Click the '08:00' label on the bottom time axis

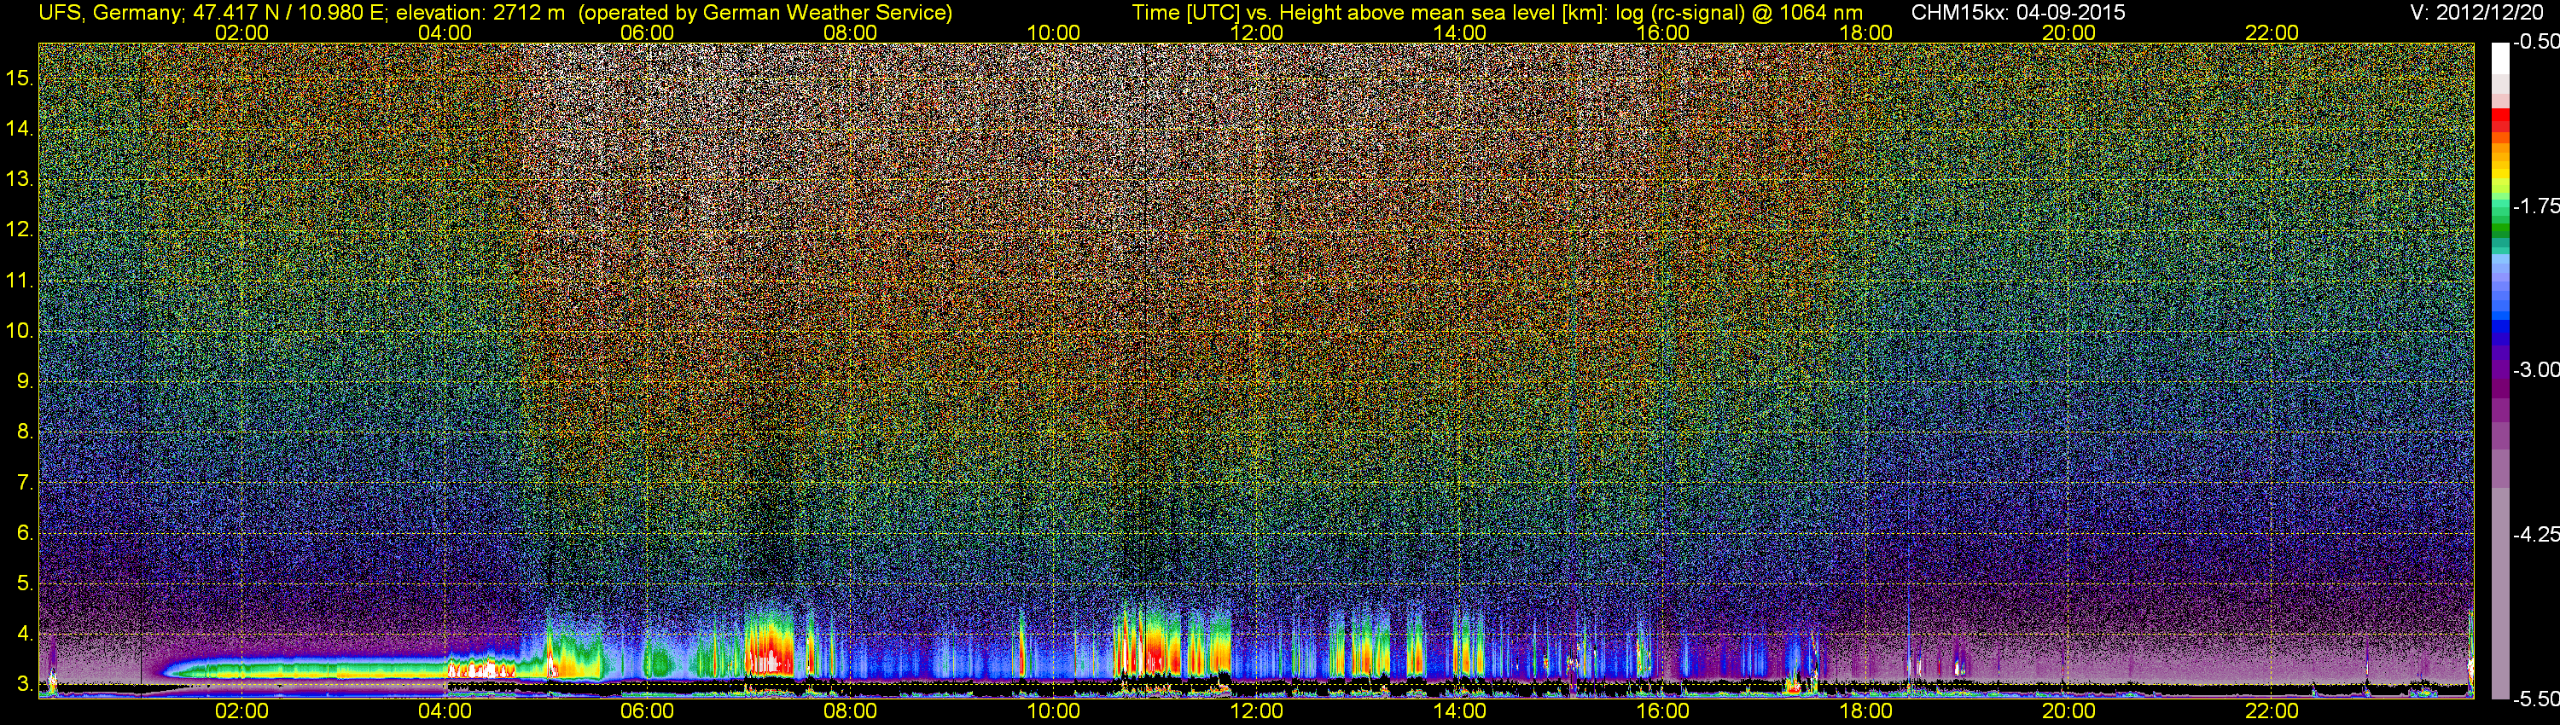(x=851, y=711)
